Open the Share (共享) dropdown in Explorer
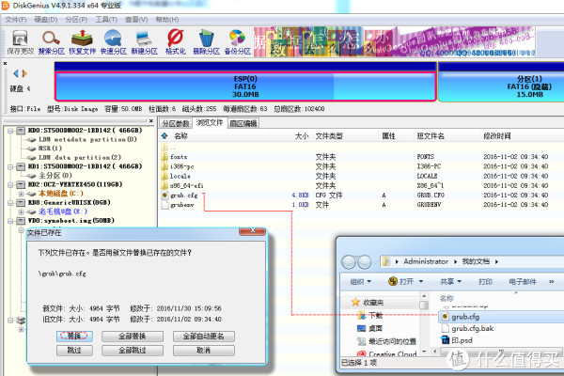564x376 pixels. pyautogui.click(x=451, y=281)
